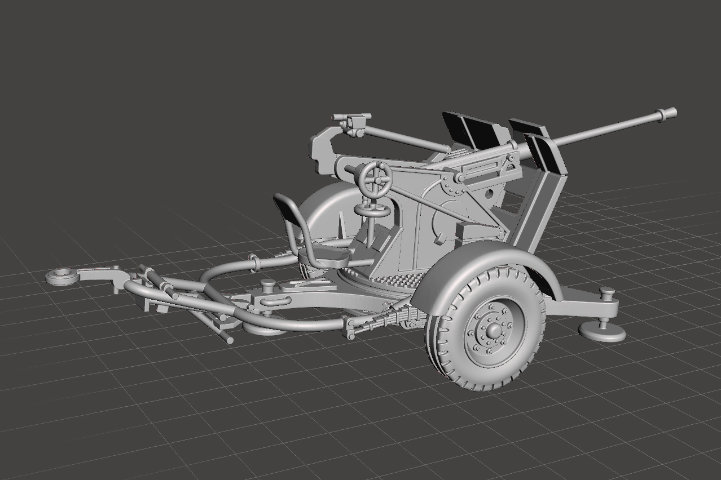Select the gunner's seat cushion
This screenshot has height=480, width=721.
326,256
